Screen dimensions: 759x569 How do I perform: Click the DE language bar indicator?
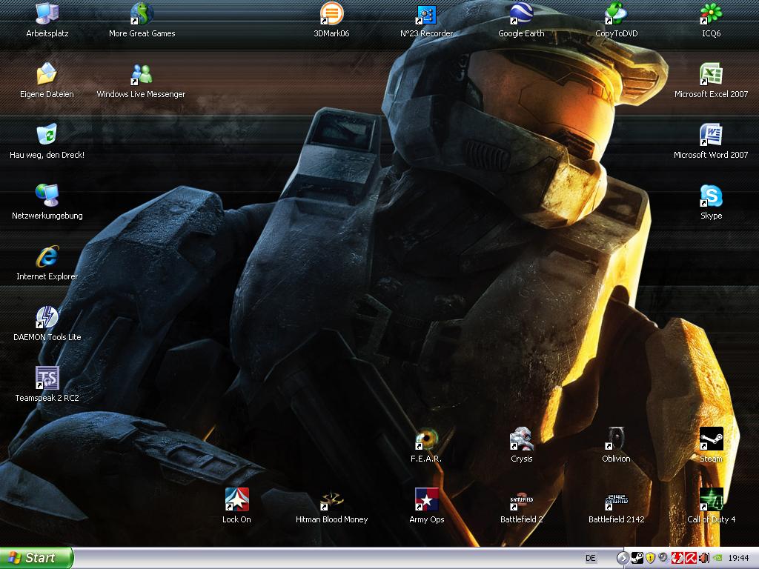pyautogui.click(x=591, y=558)
